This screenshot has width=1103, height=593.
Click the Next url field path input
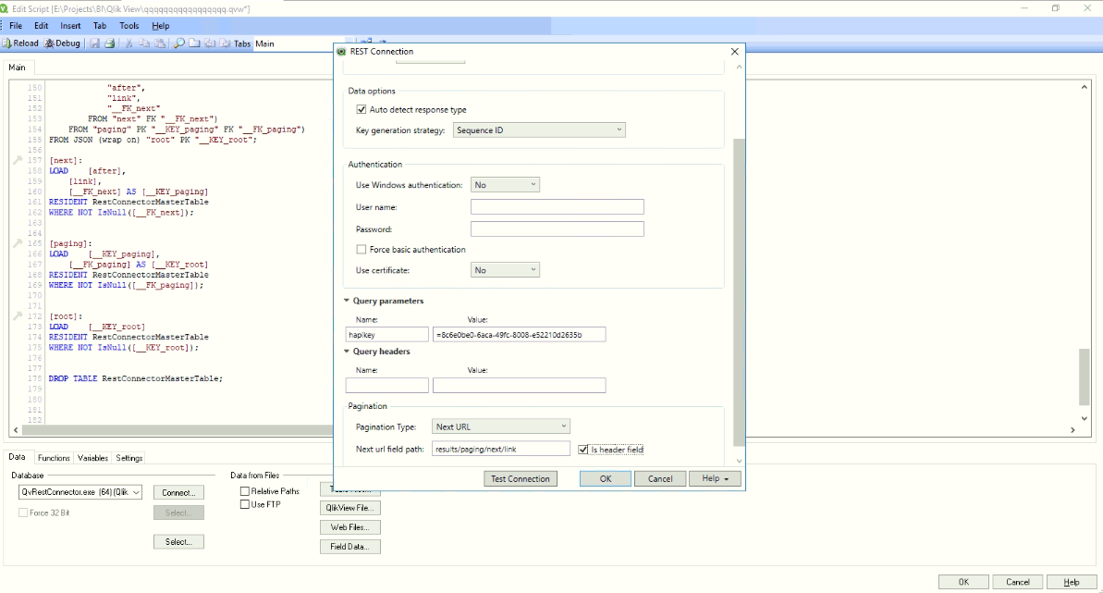click(501, 449)
